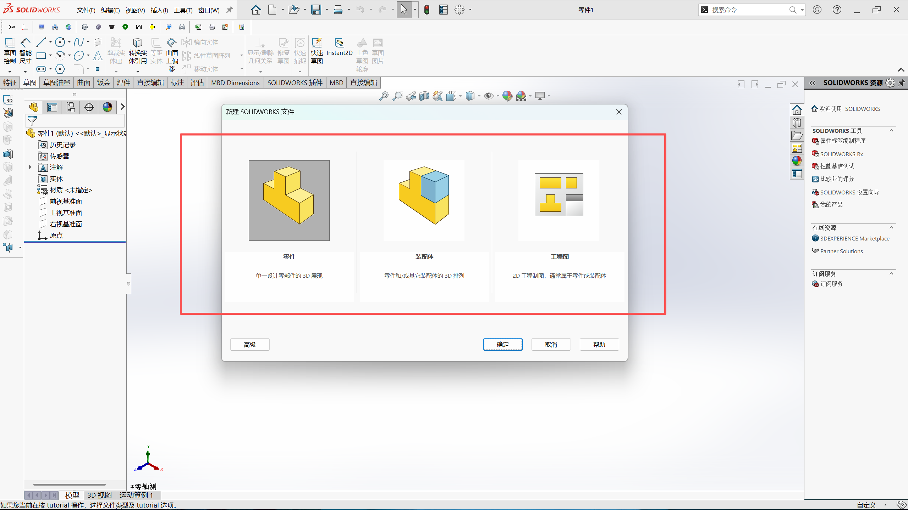The image size is (908, 510).
Task: Collapse the SOLIDWORKS 工具 section
Action: click(891, 131)
